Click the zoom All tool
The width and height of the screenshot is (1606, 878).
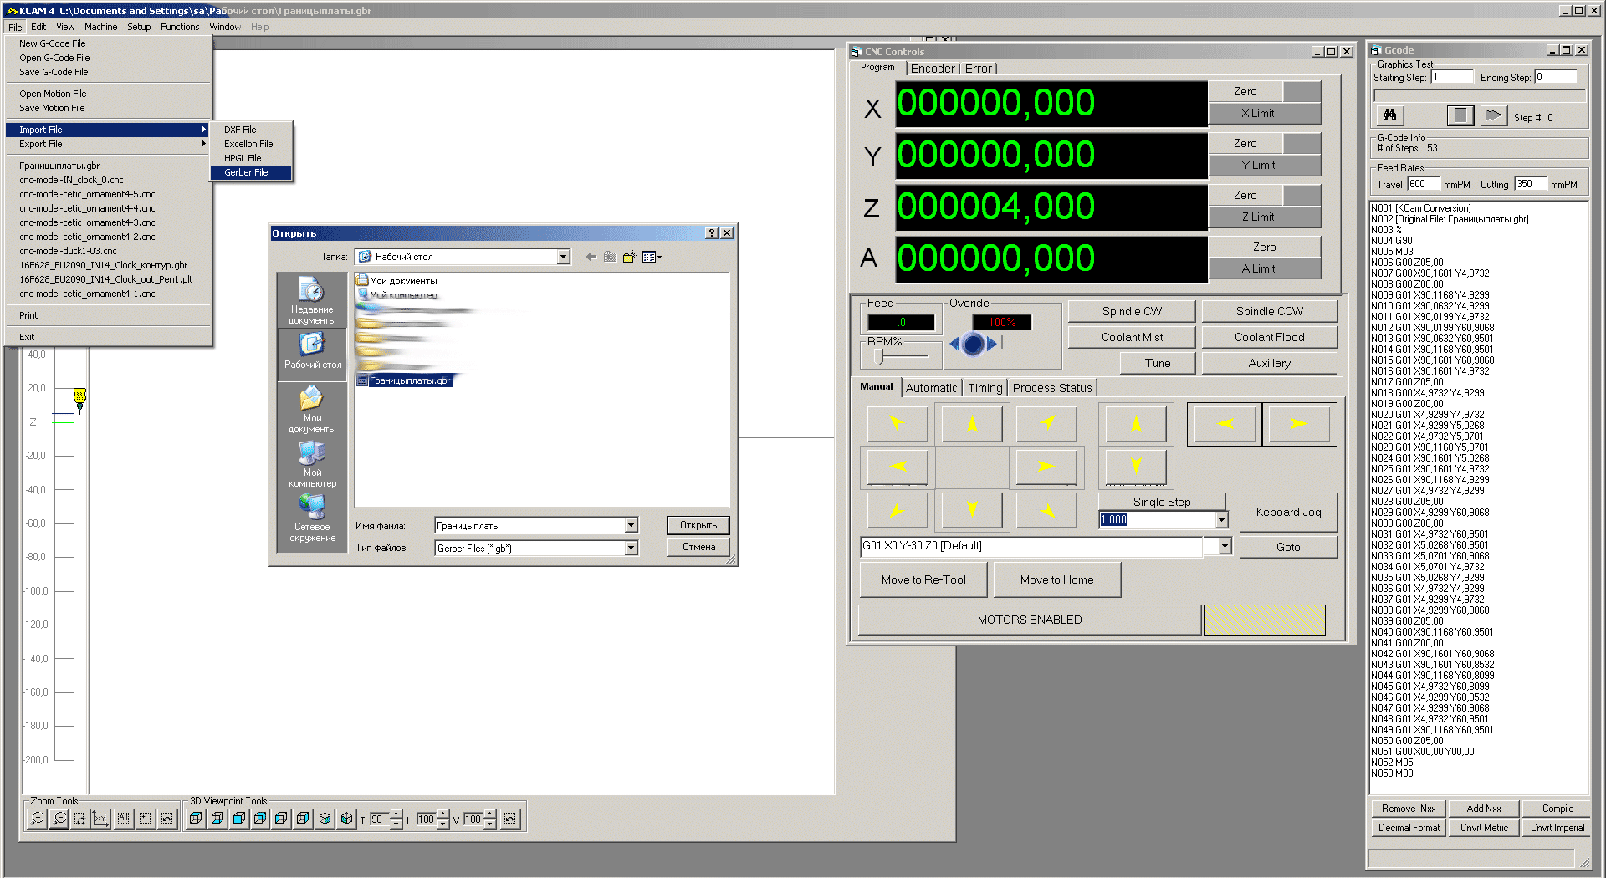[124, 819]
